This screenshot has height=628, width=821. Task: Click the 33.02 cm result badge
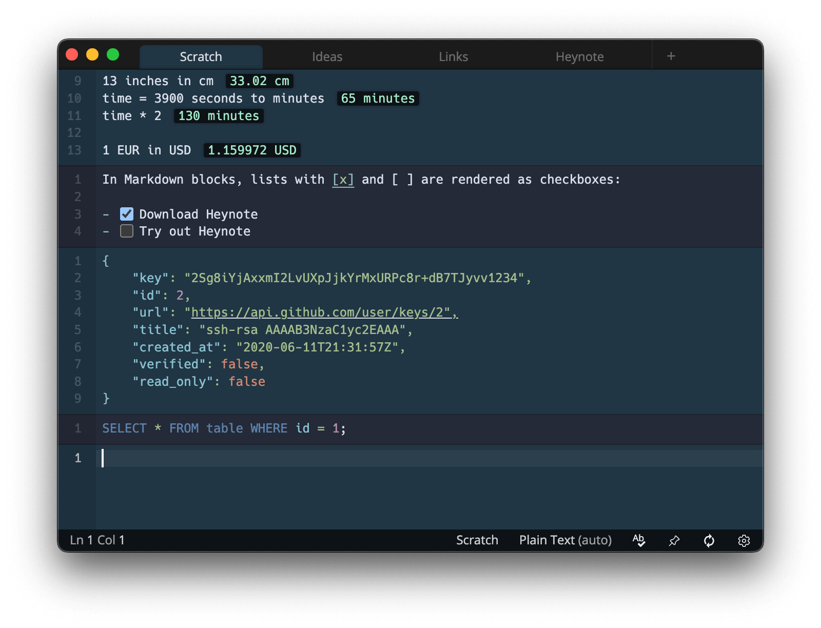pos(260,81)
